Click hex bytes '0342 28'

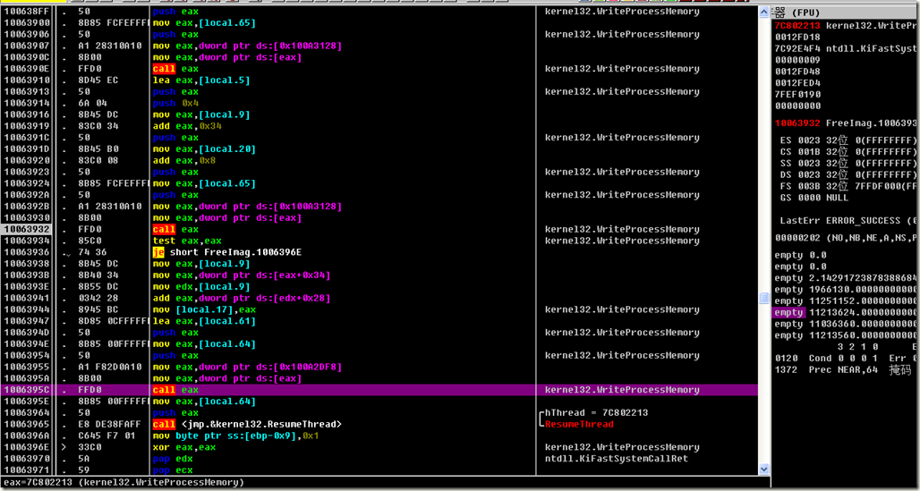pos(98,298)
